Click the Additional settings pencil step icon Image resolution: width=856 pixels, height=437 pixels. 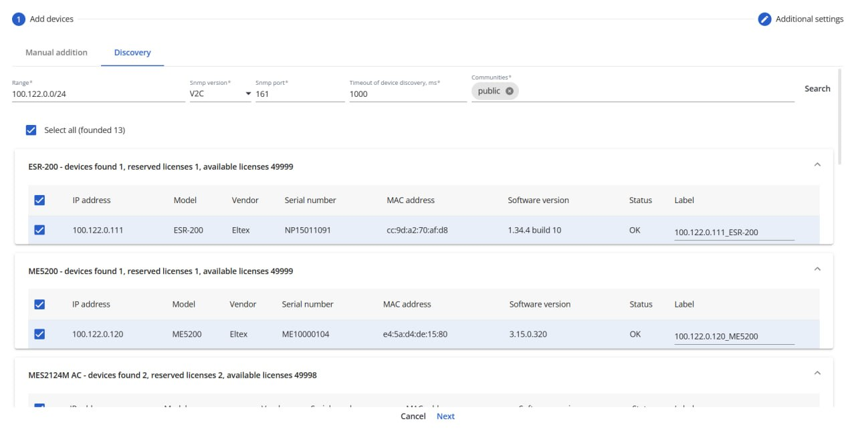click(764, 19)
